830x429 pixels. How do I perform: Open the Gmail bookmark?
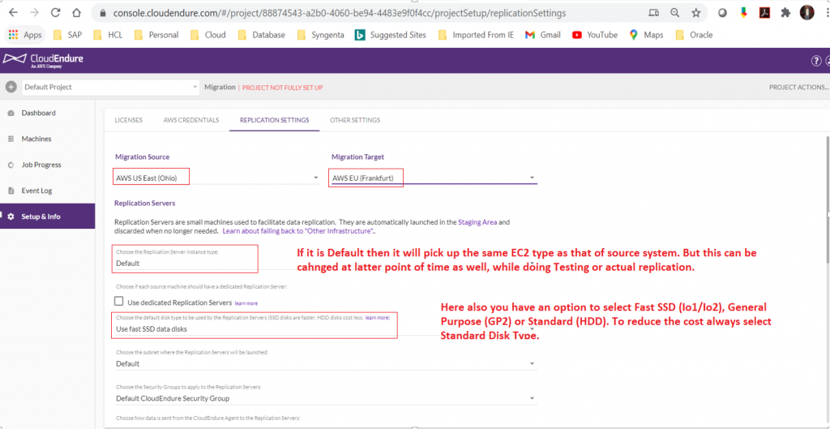click(543, 35)
